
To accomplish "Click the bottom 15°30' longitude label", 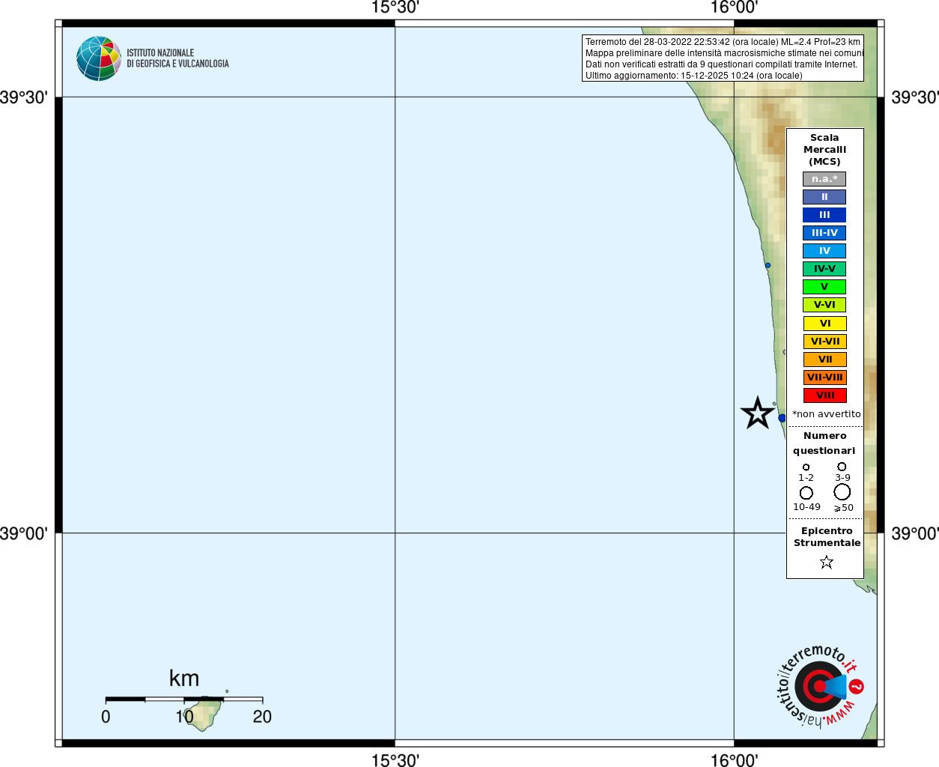I will 395,760.
